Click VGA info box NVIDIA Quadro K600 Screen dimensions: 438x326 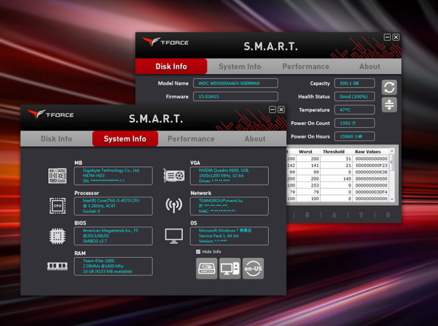tap(229, 176)
